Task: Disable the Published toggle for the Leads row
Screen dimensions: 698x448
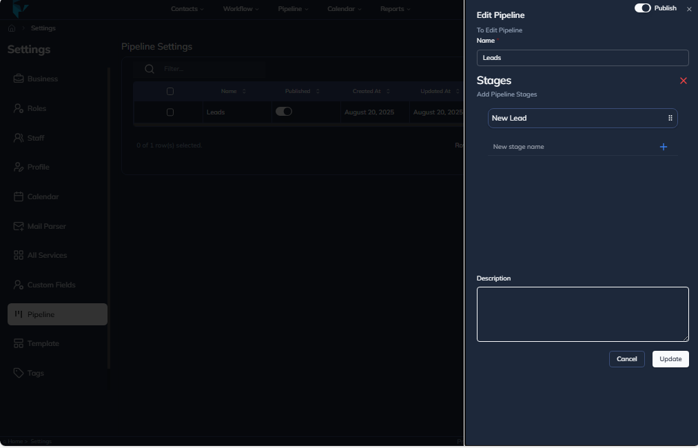Action: 285,111
